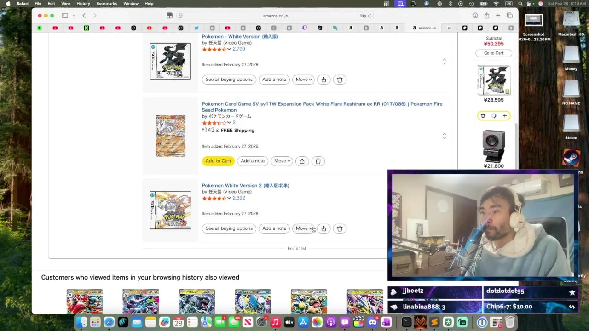Open Pokemon Card Game SV sv11W product link

322,107
